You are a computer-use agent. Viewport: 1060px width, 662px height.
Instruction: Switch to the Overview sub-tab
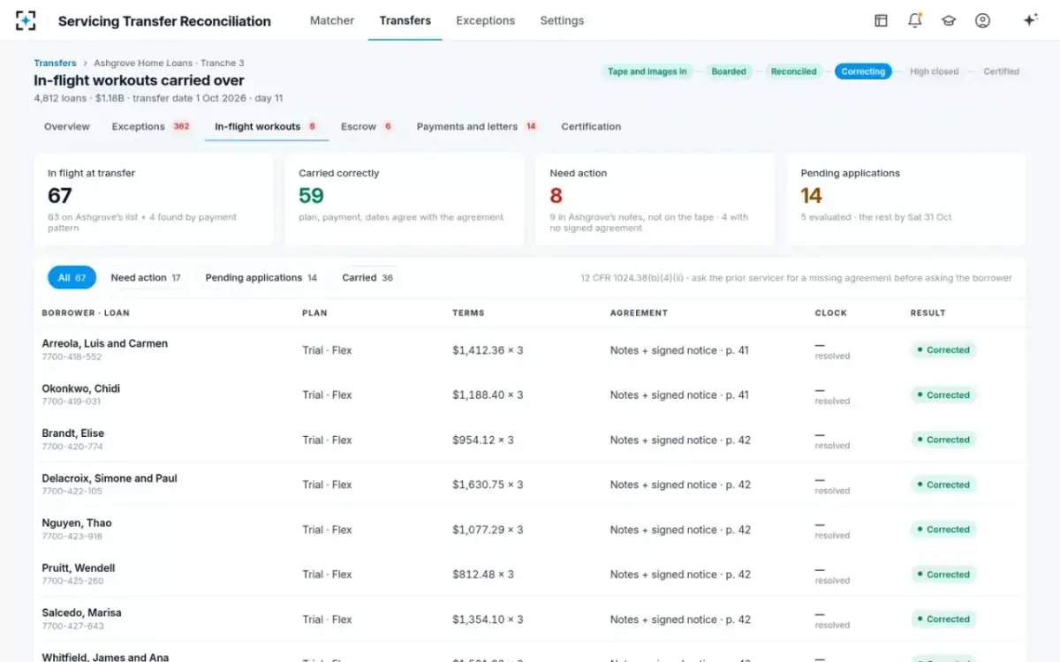[x=67, y=126]
